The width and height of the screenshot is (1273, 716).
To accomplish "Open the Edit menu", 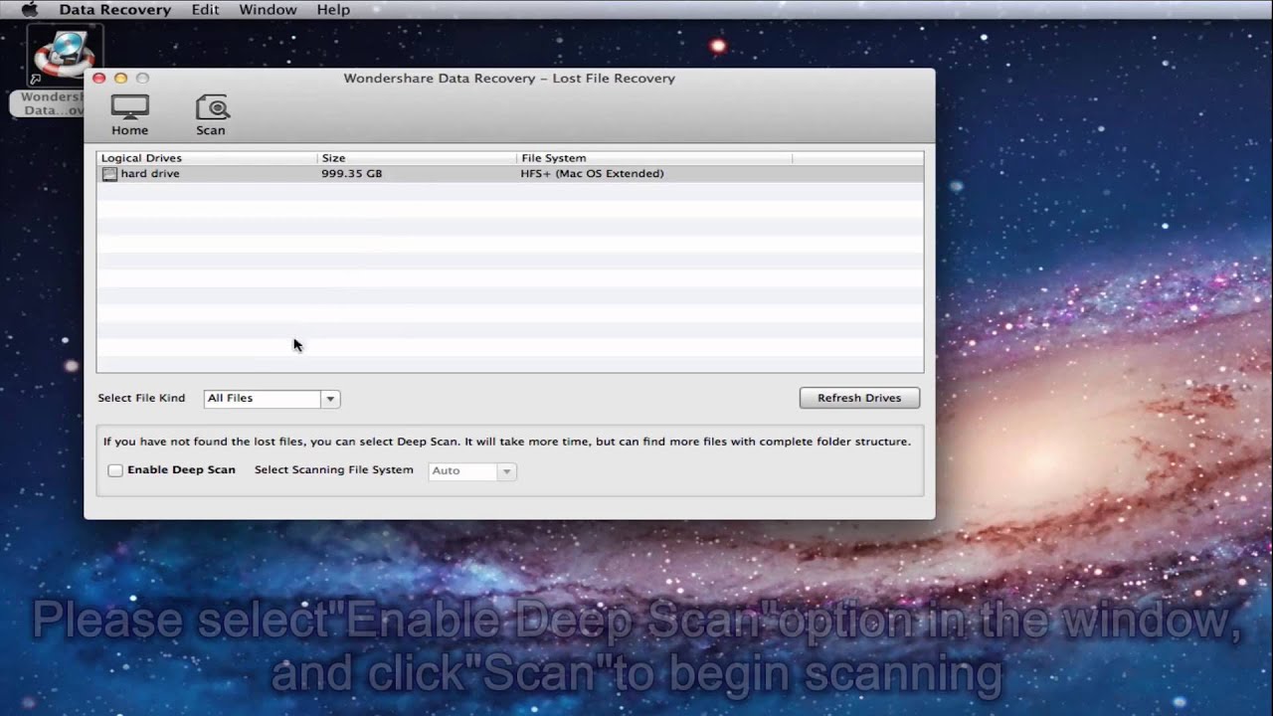I will click(206, 10).
